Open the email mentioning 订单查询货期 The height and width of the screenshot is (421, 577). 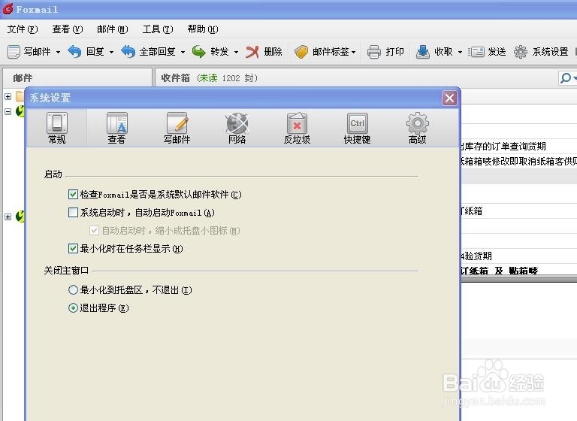(x=519, y=147)
